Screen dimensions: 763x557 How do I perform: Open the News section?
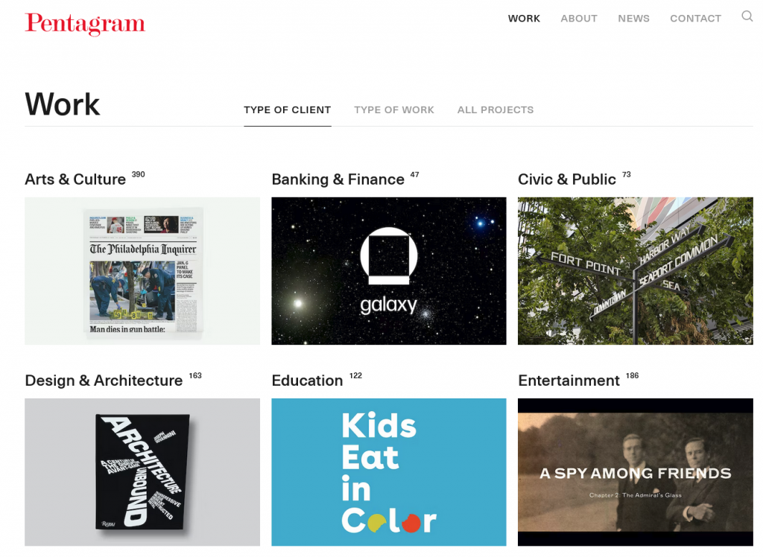633,19
